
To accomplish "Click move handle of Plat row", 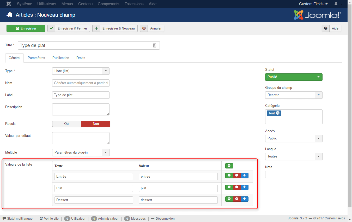I will pyautogui.click(x=244, y=187).
